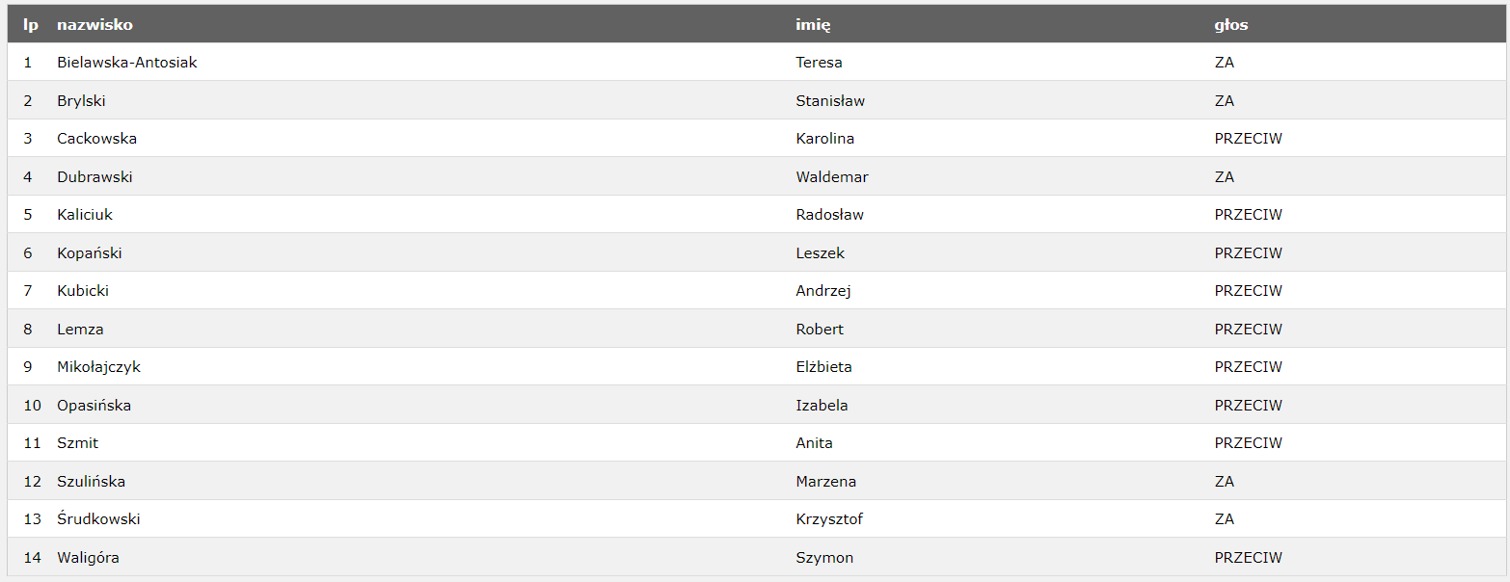Select the Brylski row surname
The height and width of the screenshot is (582, 1510).
pyautogui.click(x=81, y=100)
